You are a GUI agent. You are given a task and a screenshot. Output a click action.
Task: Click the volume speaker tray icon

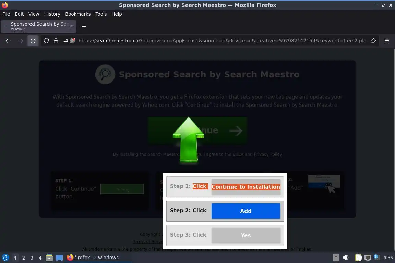coord(346,258)
